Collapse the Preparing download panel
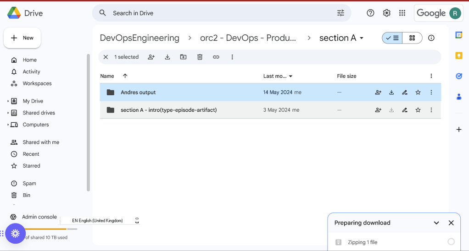This screenshot has width=469, height=251. tap(436, 223)
